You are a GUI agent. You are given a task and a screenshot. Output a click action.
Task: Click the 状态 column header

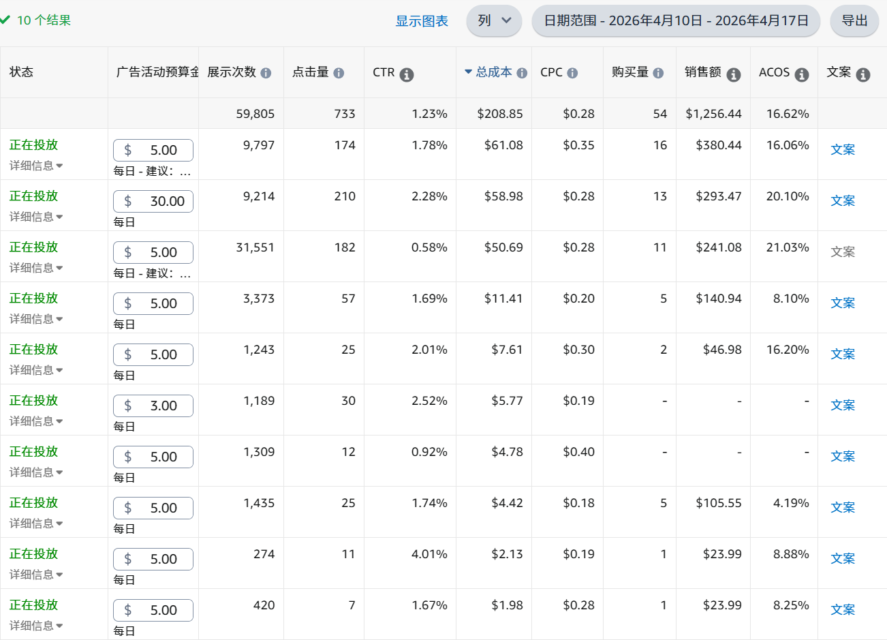pos(22,72)
